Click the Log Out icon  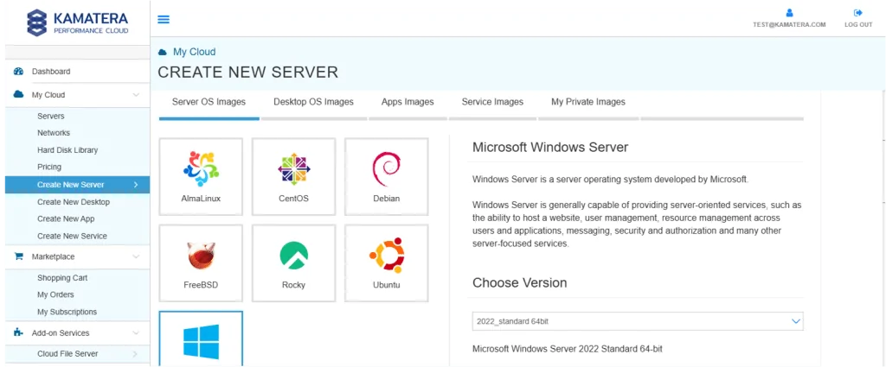(x=858, y=13)
